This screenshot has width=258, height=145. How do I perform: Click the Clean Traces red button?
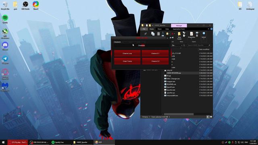[127, 61]
